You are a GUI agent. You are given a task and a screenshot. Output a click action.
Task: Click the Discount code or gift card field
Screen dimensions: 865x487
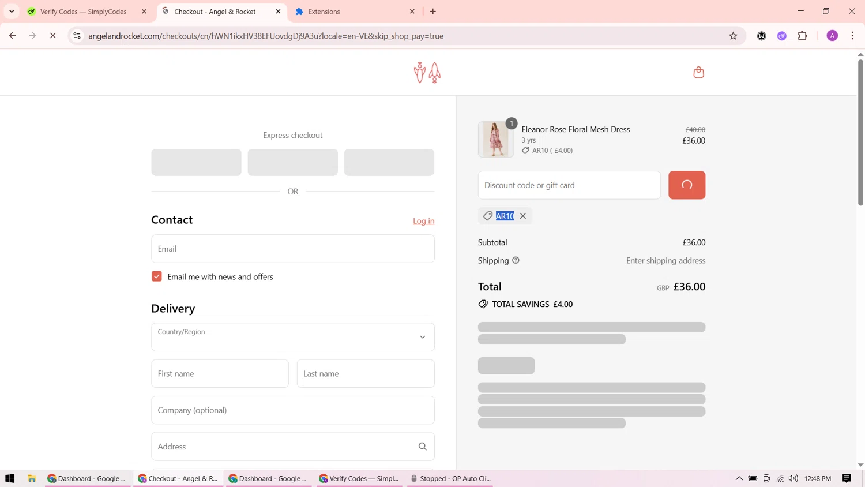[x=569, y=185]
